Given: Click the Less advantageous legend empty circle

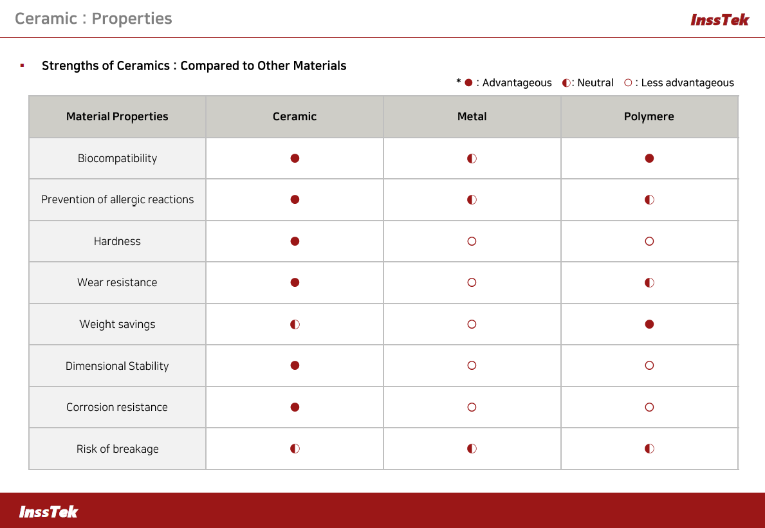Looking at the screenshot, I should tap(628, 83).
